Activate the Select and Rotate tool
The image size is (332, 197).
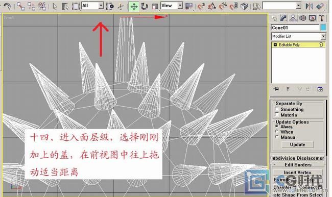point(145,6)
